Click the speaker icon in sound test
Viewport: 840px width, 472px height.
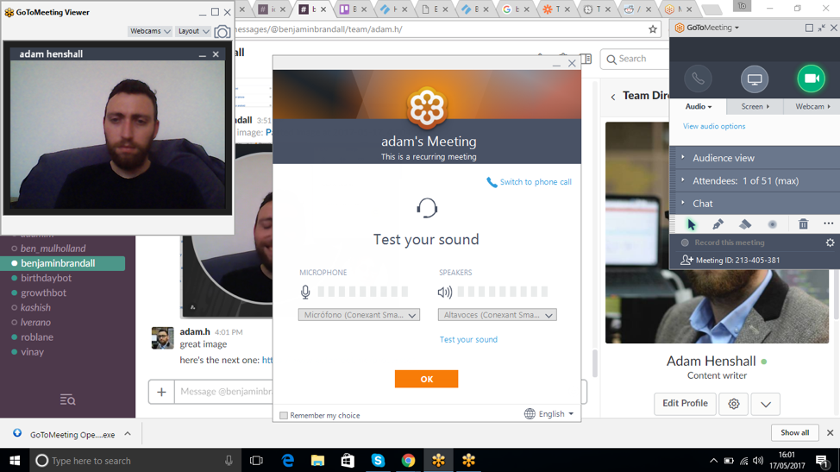click(445, 292)
